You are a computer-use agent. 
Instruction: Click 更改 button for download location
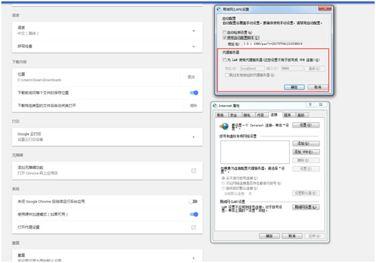[191, 77]
